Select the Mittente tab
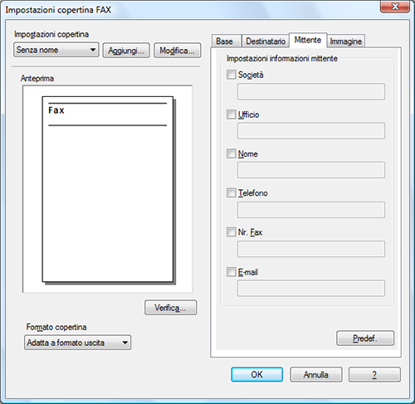The height and width of the screenshot is (404, 415). [308, 40]
